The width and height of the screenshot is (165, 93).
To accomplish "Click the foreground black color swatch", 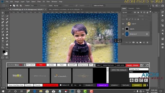I will [4, 52].
